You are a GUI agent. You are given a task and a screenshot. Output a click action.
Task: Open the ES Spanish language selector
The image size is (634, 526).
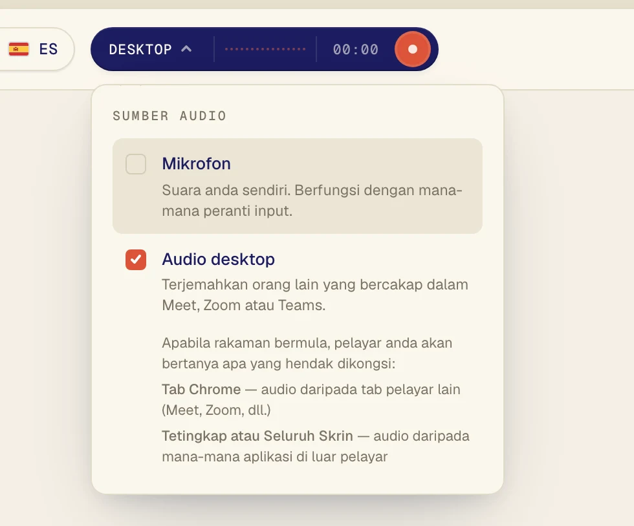click(33, 49)
